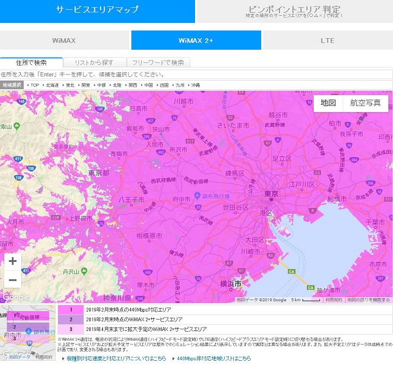Screen dimensions: 393x365
Task: Open the リストから探す tab
Action: tap(94, 62)
